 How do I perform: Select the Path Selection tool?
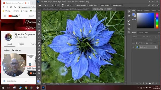coord(39,64)
